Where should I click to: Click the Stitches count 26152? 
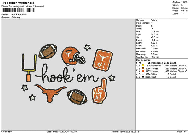[x=184, y=2]
